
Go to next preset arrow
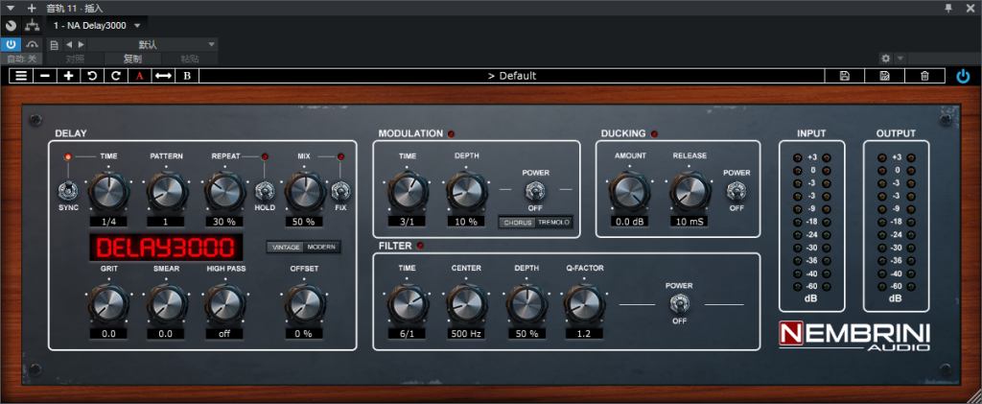tap(81, 44)
